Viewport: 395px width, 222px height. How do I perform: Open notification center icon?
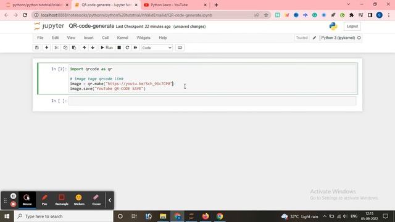(x=385, y=216)
